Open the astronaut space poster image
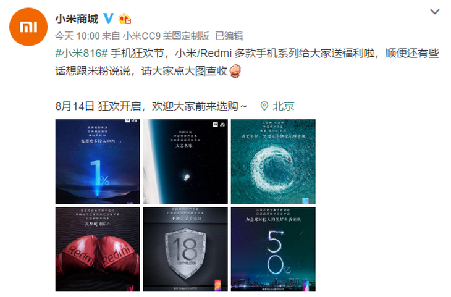Image resolution: width=451 pixels, height=297 pixels. tap(185, 161)
